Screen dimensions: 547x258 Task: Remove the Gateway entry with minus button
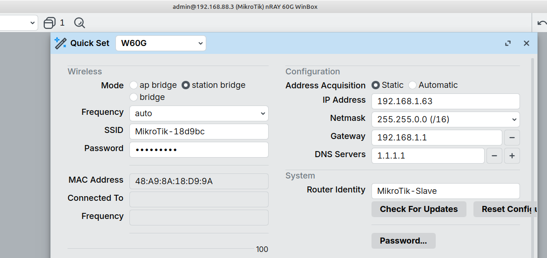512,138
